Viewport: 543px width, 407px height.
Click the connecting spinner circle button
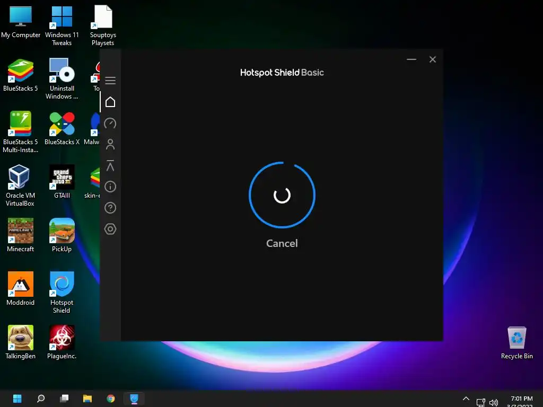click(x=282, y=195)
